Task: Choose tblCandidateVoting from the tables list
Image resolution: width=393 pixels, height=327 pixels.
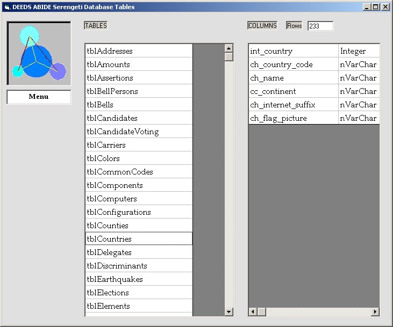Action: [139, 132]
